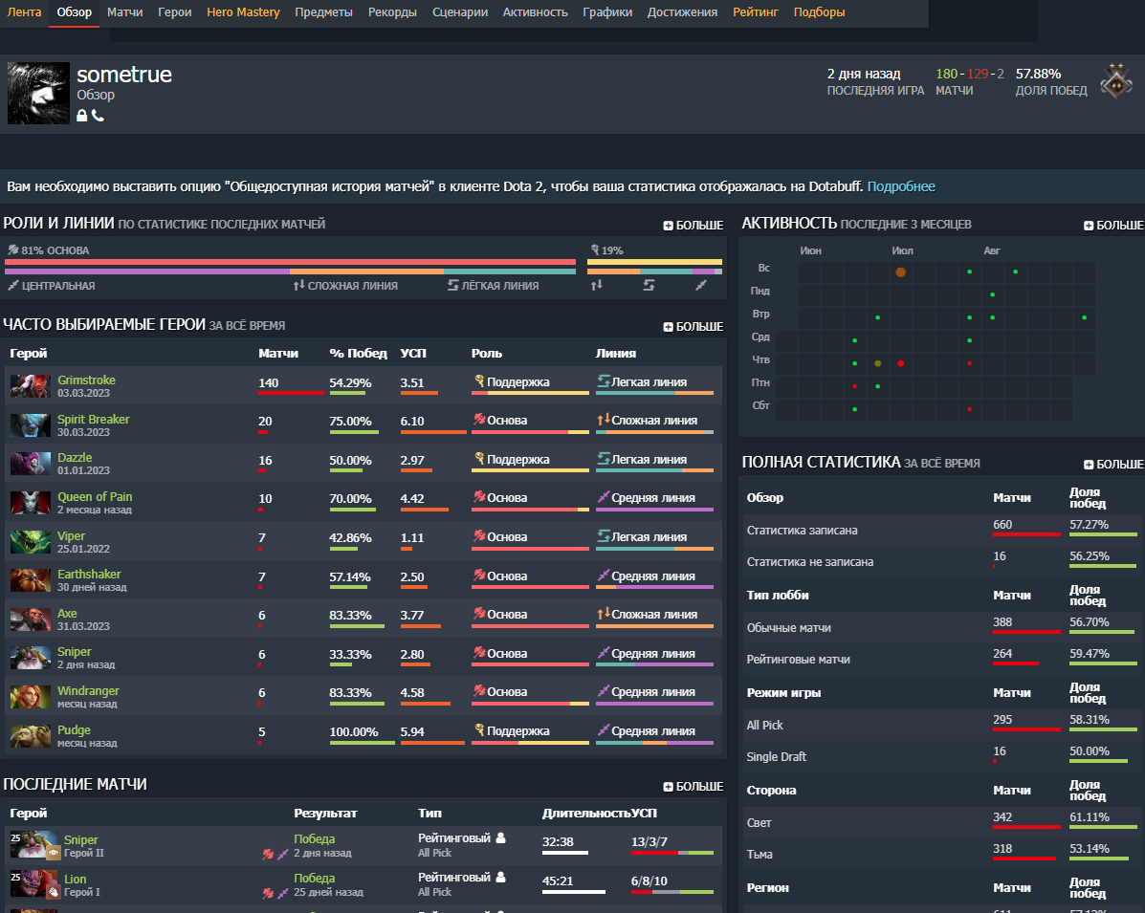Image resolution: width=1145 pixels, height=913 pixels.
Task: Open the Lion portrait in recent matches
Action: [33, 883]
